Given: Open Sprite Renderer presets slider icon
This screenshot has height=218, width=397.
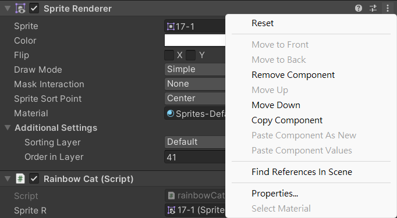Looking at the screenshot, I should point(373,8).
